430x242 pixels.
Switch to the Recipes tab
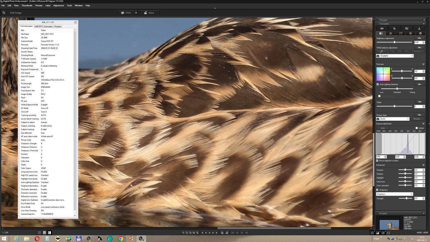pos(58,26)
